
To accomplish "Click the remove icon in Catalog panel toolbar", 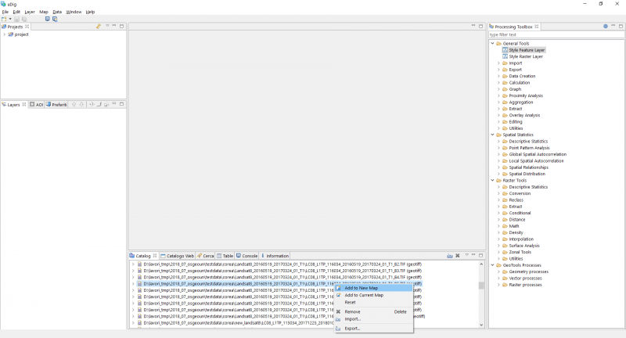I will tap(458, 256).
